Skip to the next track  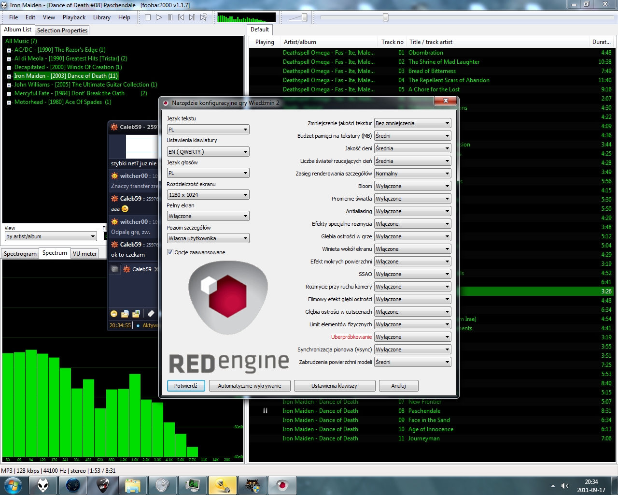(192, 17)
